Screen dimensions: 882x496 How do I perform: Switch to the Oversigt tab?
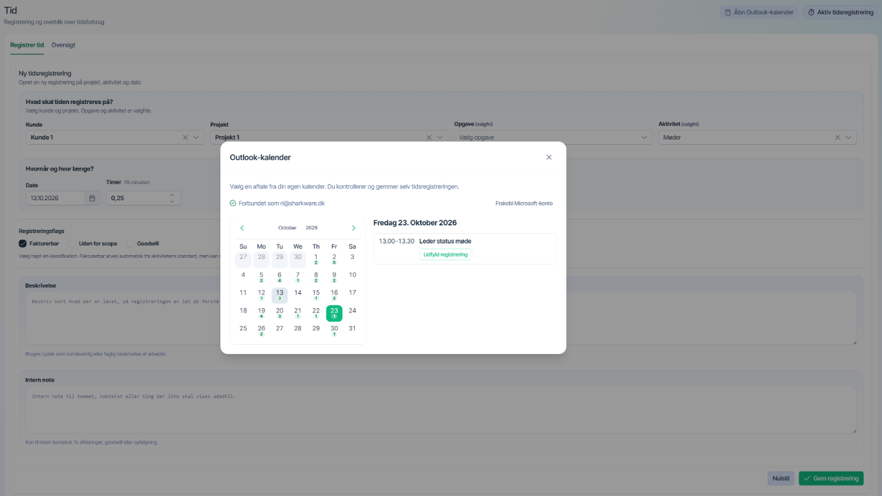[x=63, y=45]
